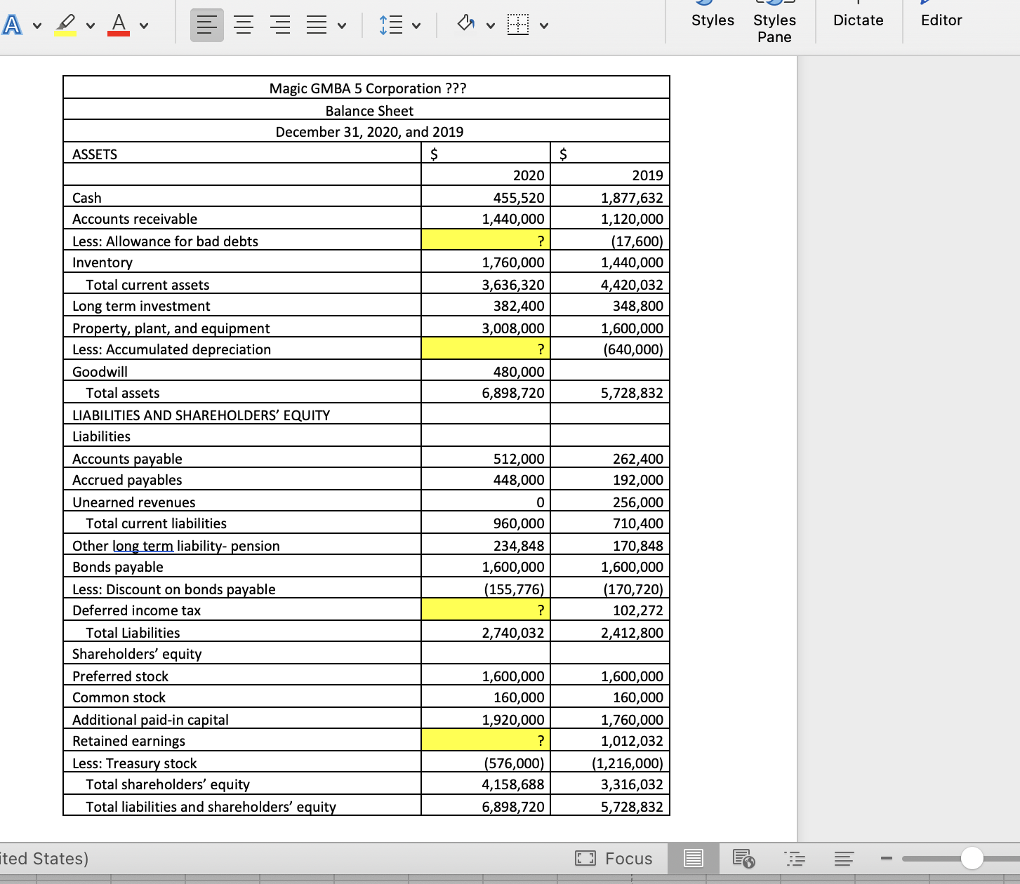The image size is (1020, 884).
Task: Apply yellow text highlight color
Action: click(65, 25)
